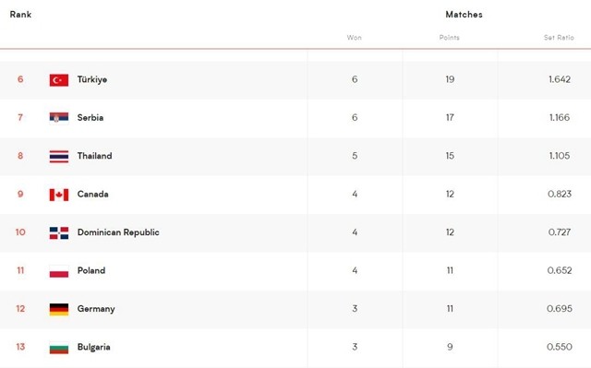591x368 pixels.
Task: Select the Dominican Republic flag icon
Action: 59,233
